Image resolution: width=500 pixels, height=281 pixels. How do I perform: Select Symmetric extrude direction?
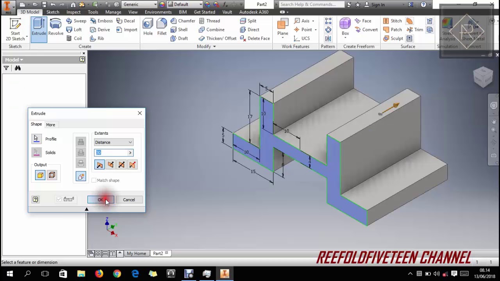pyautogui.click(x=121, y=165)
